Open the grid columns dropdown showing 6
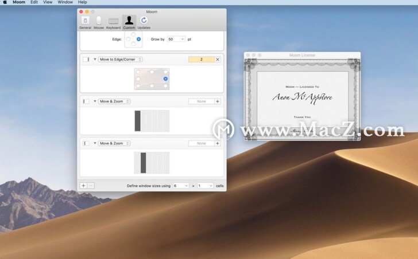 click(181, 186)
